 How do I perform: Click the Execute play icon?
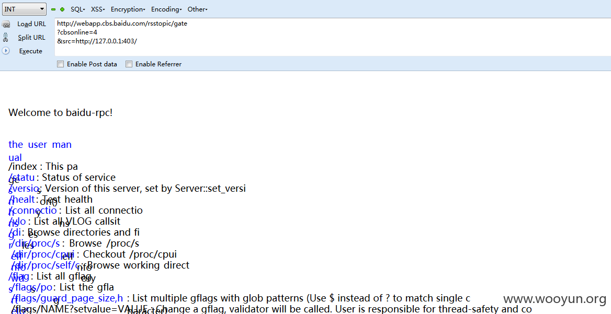tap(5, 51)
